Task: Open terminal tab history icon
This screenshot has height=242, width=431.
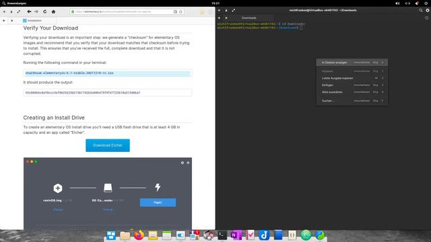Action: [x=426, y=18]
